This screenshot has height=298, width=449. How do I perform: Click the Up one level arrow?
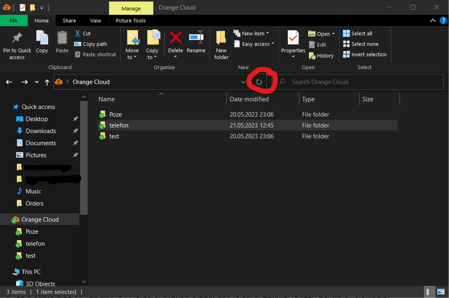tap(47, 82)
